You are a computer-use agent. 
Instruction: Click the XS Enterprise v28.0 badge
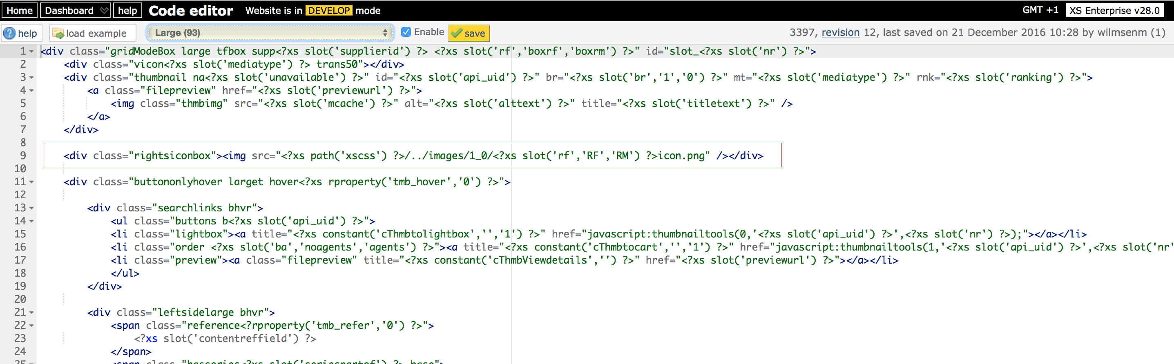point(1114,10)
